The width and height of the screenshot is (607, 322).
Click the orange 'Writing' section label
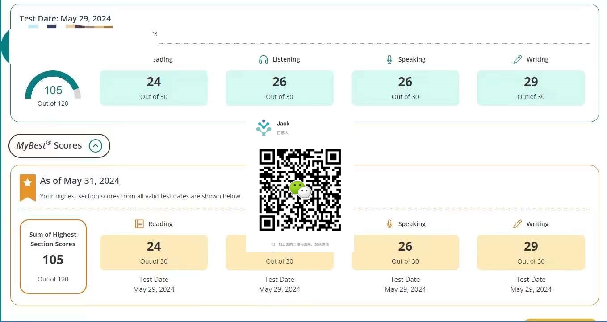click(x=537, y=224)
